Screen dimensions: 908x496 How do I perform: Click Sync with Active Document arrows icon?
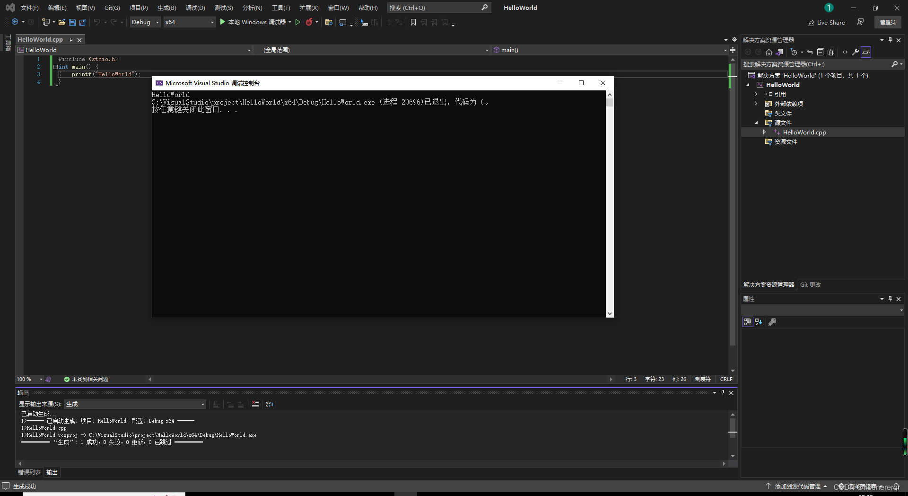click(x=810, y=52)
